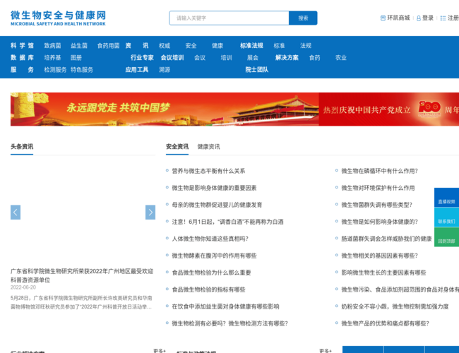Open the 解决方案 navigation heading
The image size is (459, 353).
pyautogui.click(x=287, y=58)
